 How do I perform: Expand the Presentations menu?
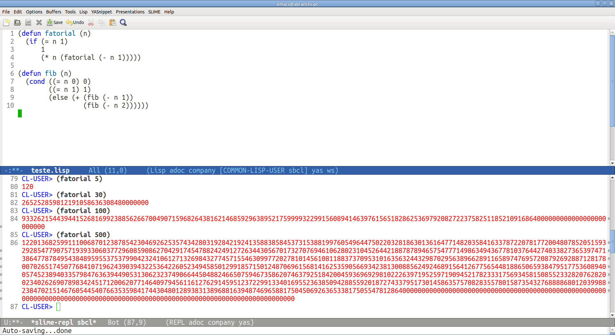click(x=130, y=12)
